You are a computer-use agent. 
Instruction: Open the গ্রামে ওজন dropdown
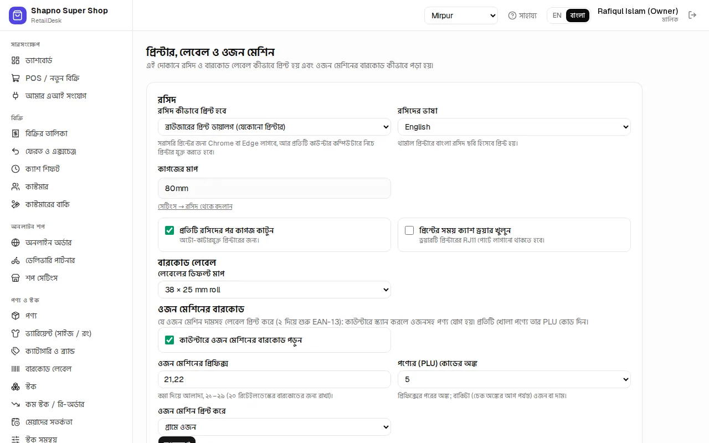click(x=274, y=427)
